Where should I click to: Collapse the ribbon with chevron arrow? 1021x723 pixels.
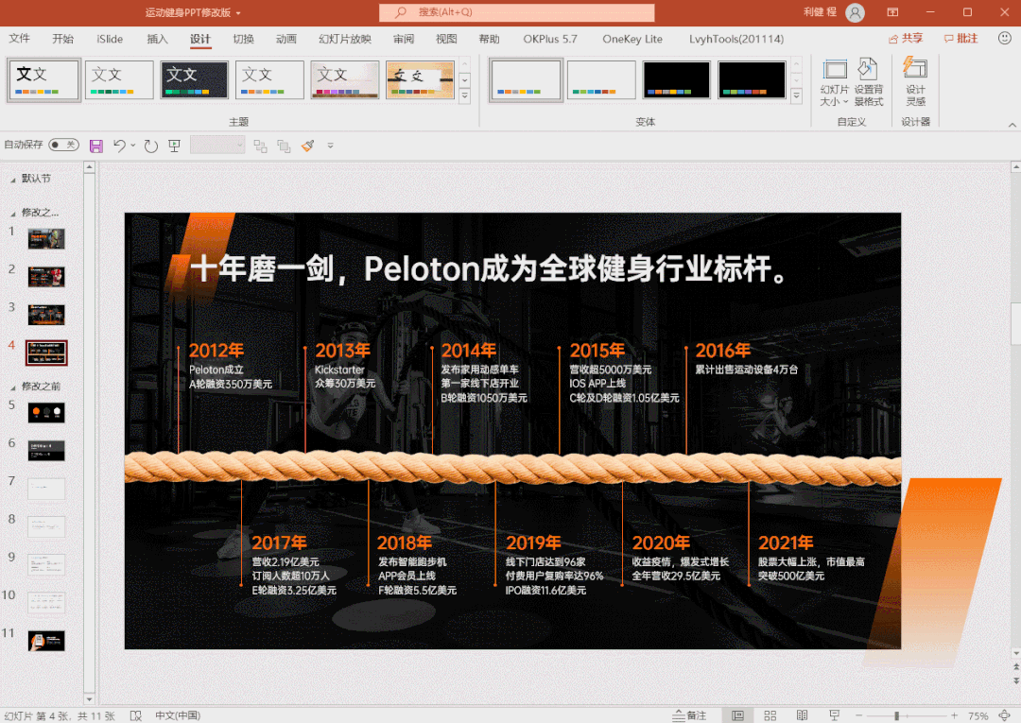1012,125
